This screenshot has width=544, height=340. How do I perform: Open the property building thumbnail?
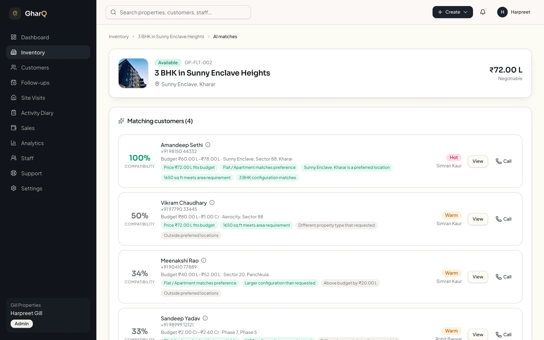tap(133, 73)
